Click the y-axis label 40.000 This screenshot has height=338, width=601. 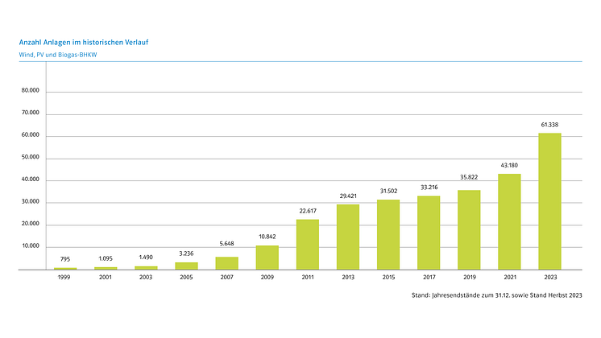(x=31, y=179)
